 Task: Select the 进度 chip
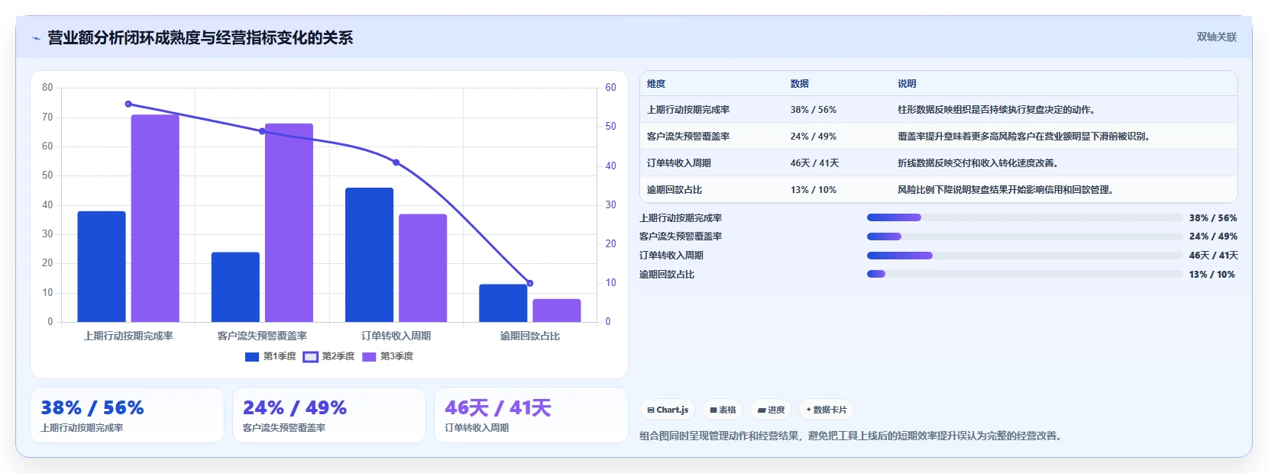pos(771,410)
